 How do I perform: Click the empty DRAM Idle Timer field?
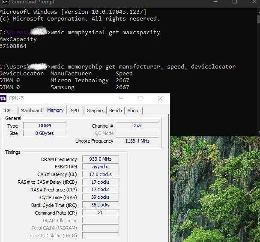pyautogui.click(x=101, y=220)
